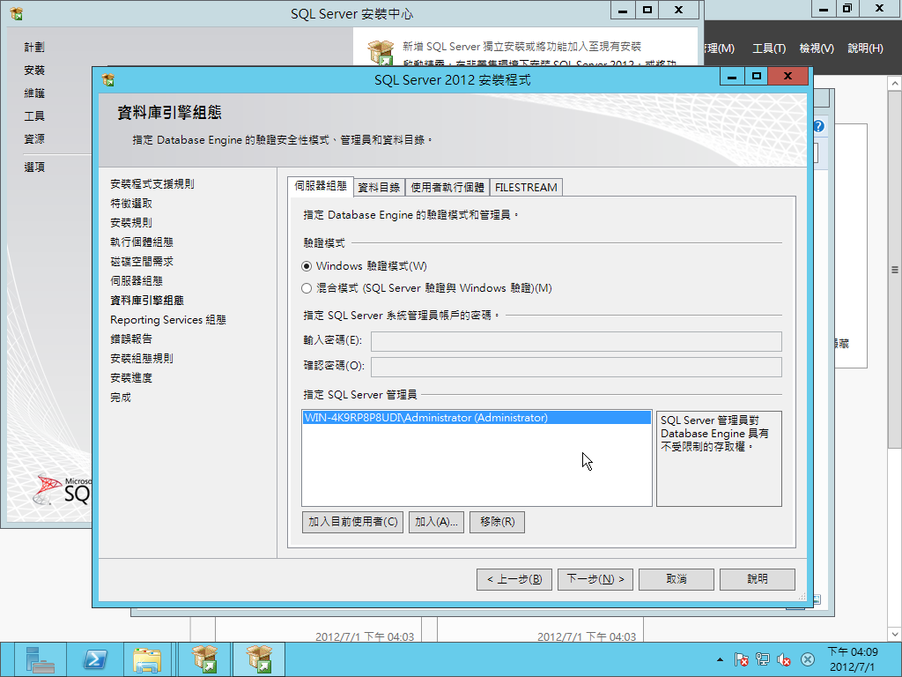Click the 確認密碼 confirm password field
The width and height of the screenshot is (902, 677).
pyautogui.click(x=576, y=367)
